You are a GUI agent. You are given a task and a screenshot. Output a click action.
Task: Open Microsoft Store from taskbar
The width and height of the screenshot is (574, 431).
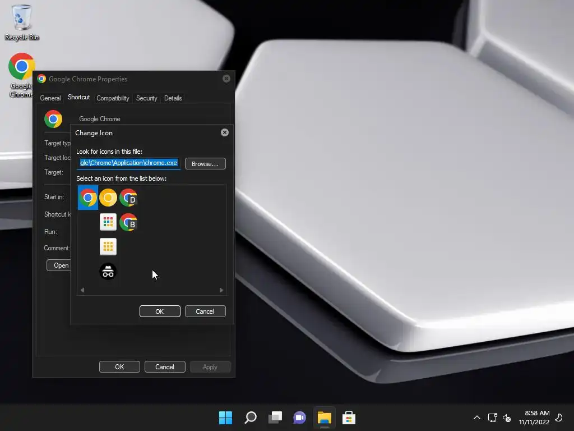click(x=349, y=418)
